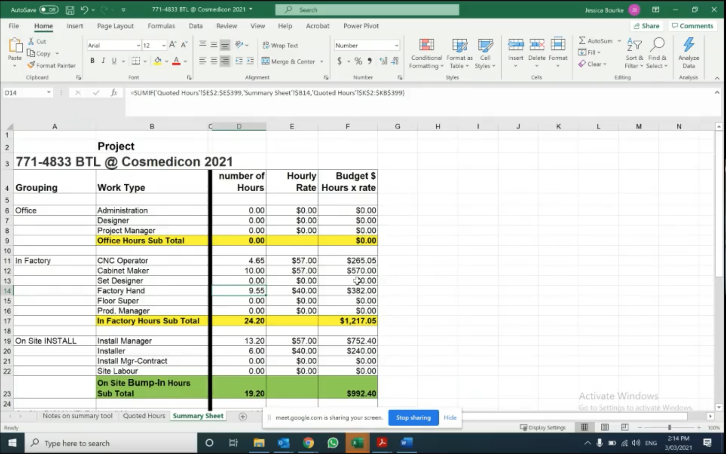Open the font name Arial dropdown

(x=138, y=45)
